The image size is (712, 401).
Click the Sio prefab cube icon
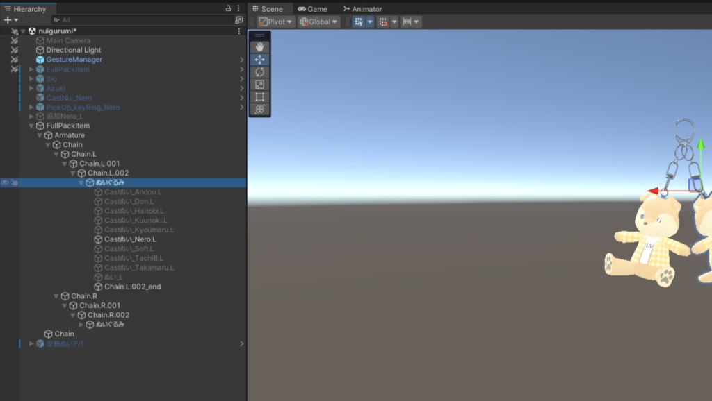(x=40, y=79)
